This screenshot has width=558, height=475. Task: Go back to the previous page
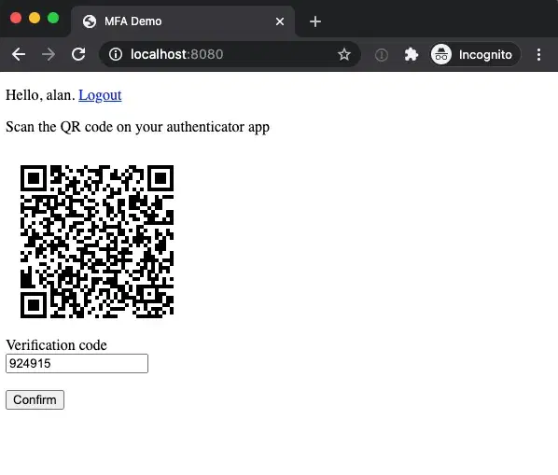click(x=19, y=54)
